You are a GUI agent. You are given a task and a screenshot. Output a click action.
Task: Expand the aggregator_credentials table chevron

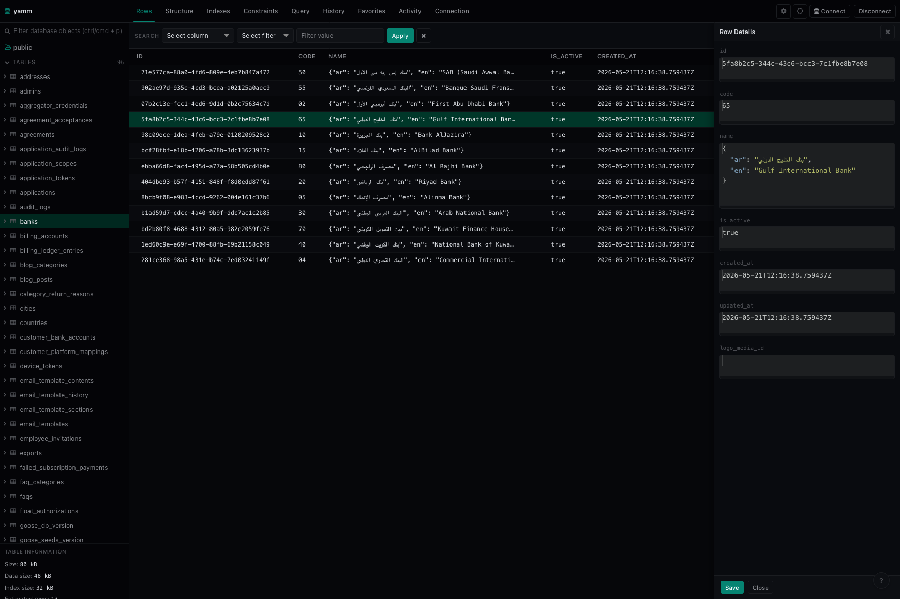pos(5,105)
